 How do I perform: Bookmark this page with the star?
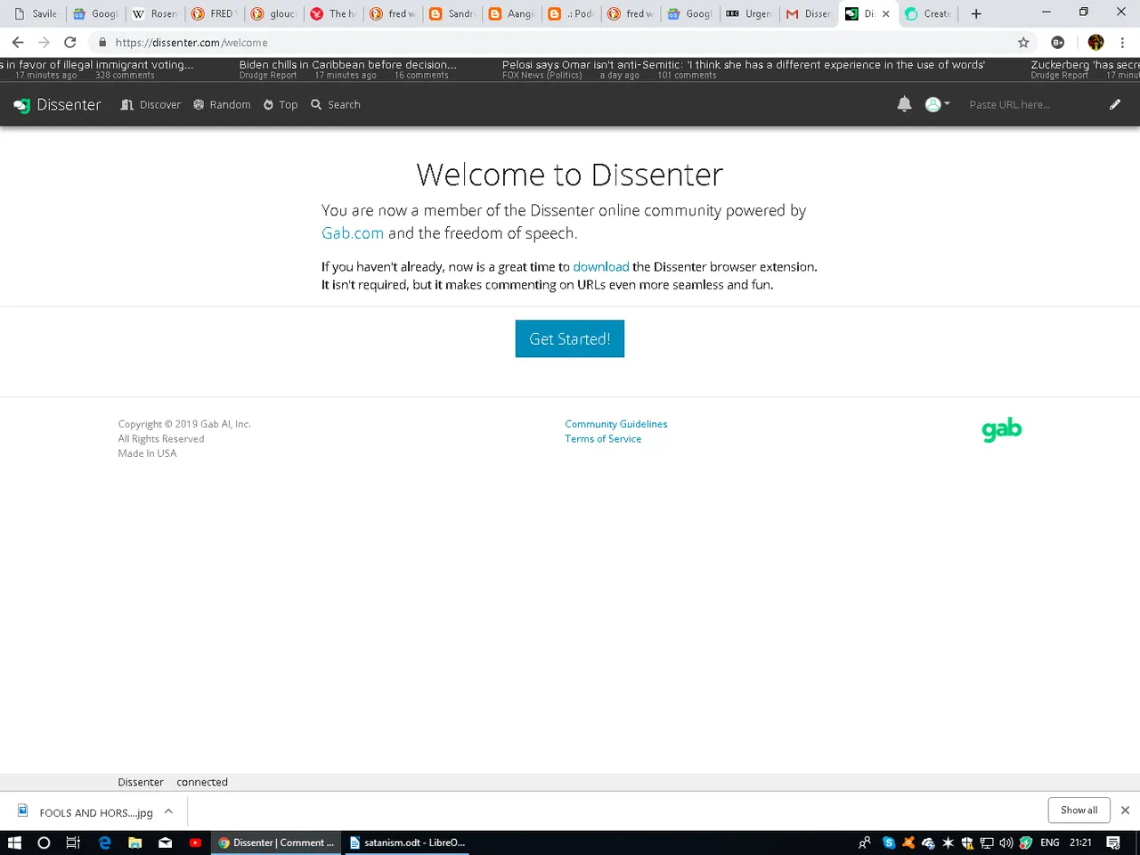pyautogui.click(x=1023, y=42)
